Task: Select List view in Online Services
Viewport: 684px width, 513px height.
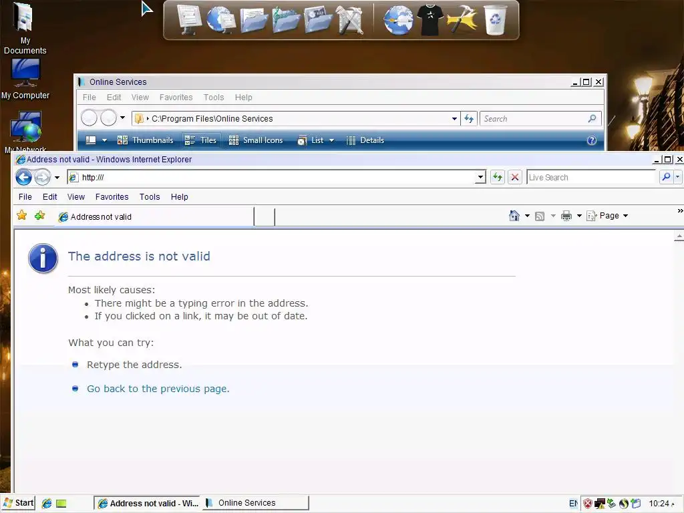Action: point(310,140)
